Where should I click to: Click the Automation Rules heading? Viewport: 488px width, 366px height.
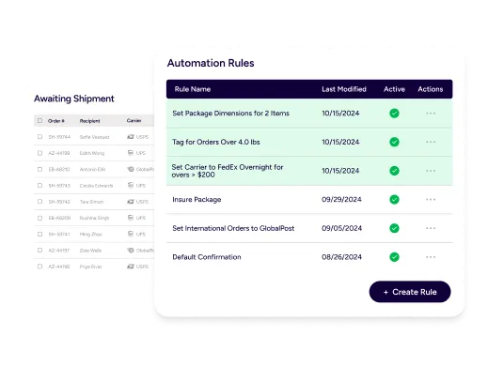point(211,63)
